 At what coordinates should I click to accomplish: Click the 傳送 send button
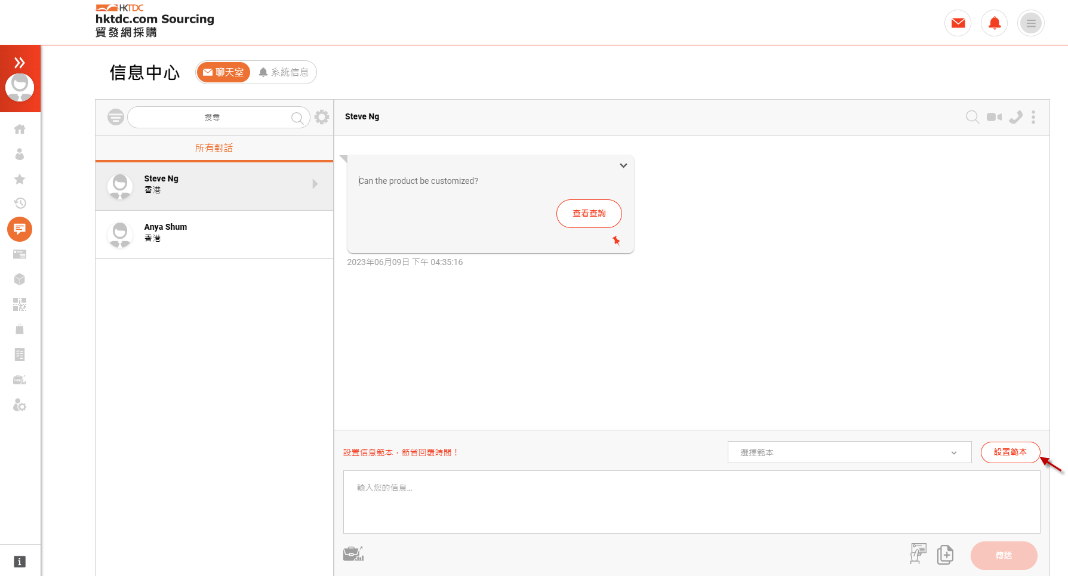[1004, 556]
